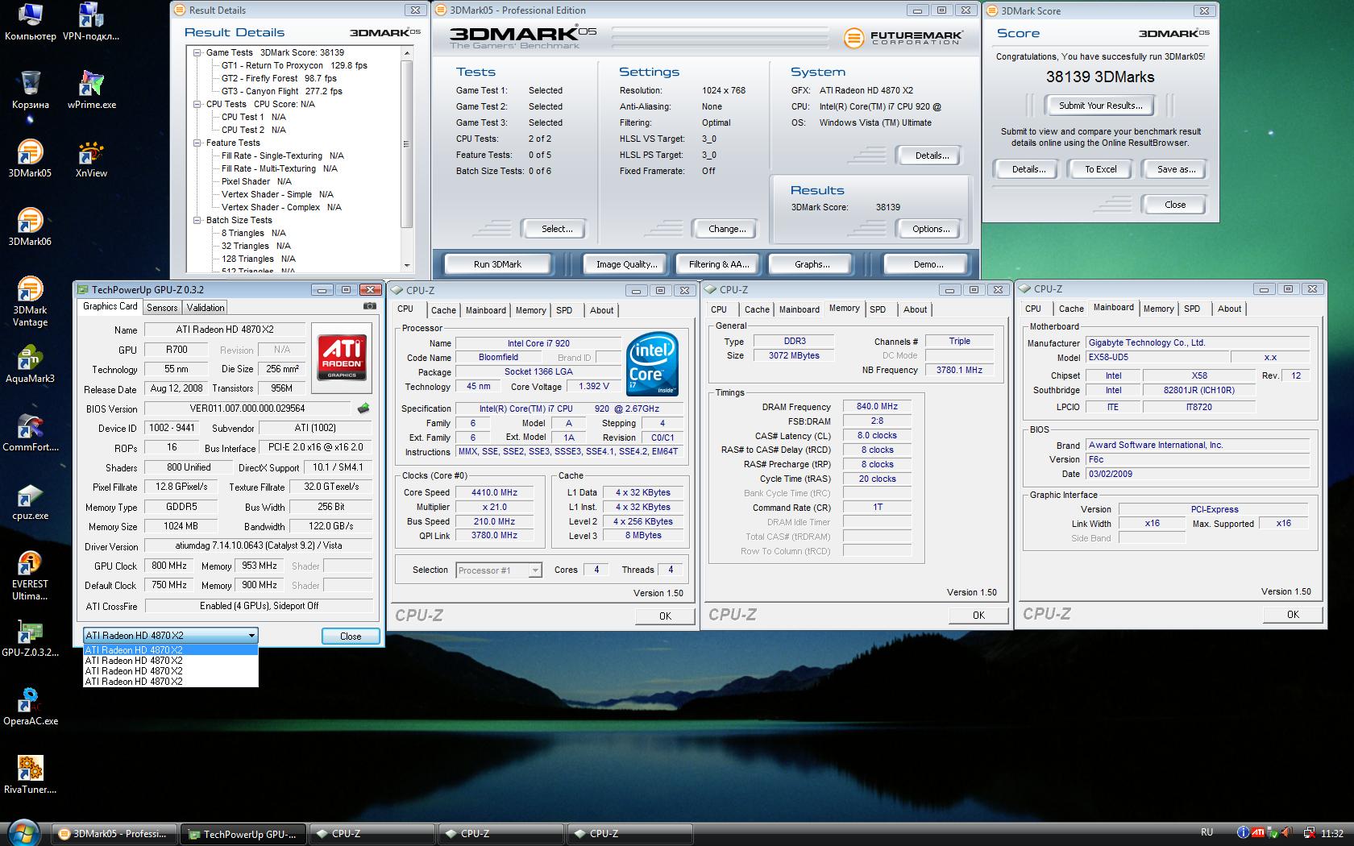This screenshot has width=1354, height=846.
Task: Click the Save as... button
Action: click(1176, 169)
